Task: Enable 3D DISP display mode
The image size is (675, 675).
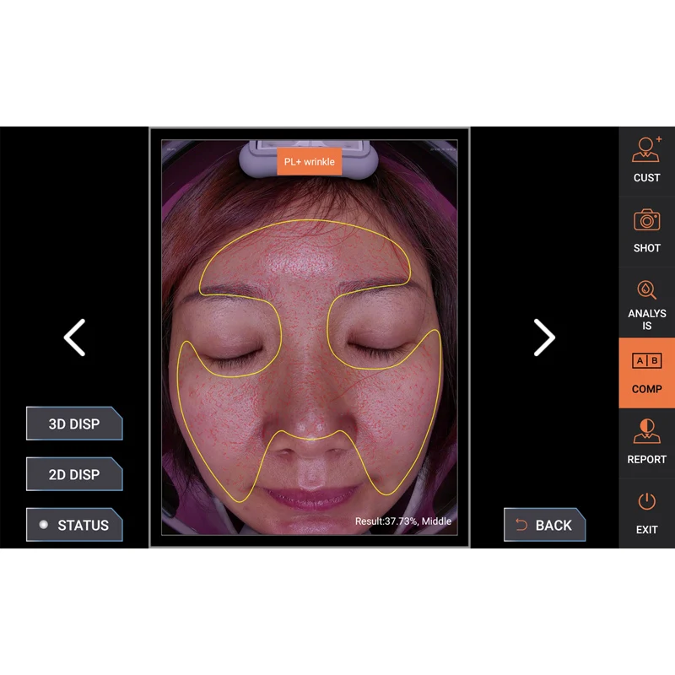Action: coord(74,424)
